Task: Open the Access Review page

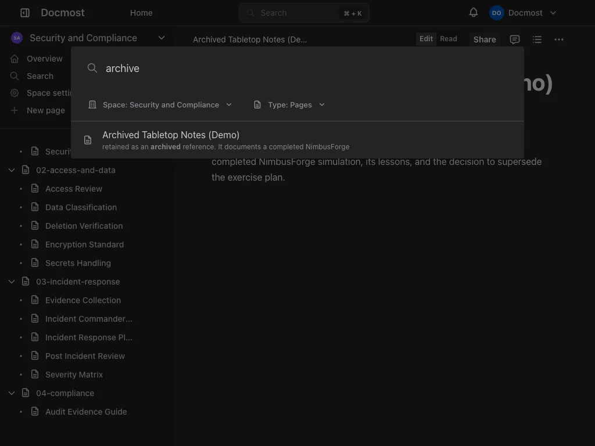Action: pos(74,189)
